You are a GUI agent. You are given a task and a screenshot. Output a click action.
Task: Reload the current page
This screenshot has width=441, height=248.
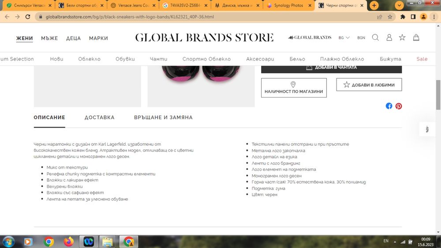[27, 17]
